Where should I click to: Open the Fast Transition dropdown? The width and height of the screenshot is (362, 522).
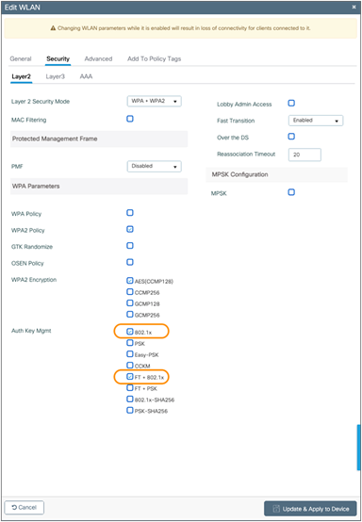pos(316,121)
